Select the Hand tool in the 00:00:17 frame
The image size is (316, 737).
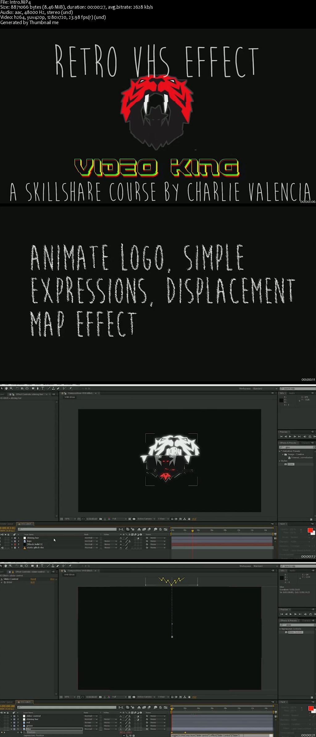tap(6, 388)
